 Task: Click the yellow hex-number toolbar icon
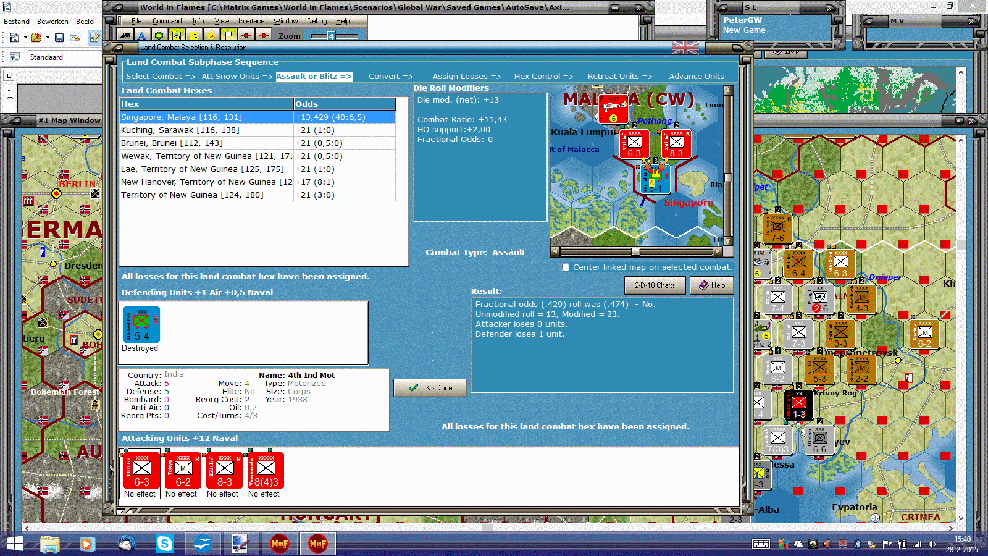pyautogui.click(x=194, y=36)
